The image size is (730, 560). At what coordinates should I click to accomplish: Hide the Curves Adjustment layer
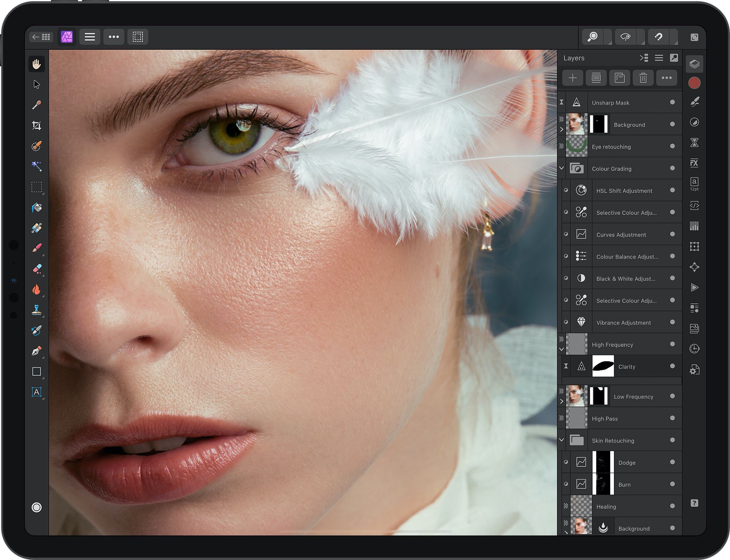[672, 234]
